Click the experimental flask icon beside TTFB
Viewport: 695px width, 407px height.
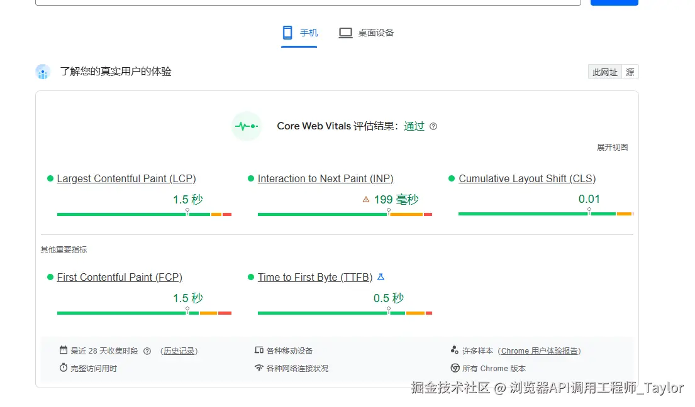[381, 277]
